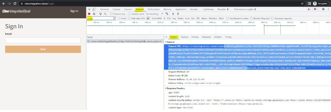Image resolution: width=331 pixels, height=112 pixels.
Task: Check Blocked Requests
Action: tap(252, 19)
